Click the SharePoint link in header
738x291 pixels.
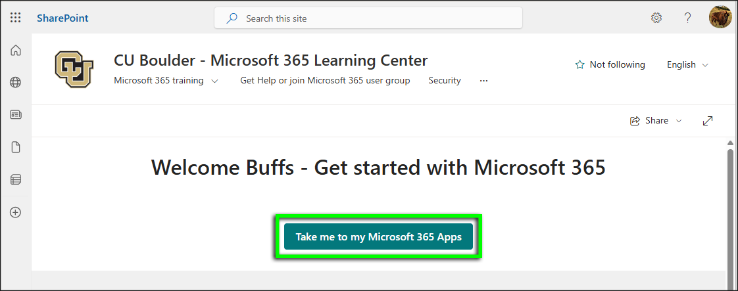click(62, 18)
